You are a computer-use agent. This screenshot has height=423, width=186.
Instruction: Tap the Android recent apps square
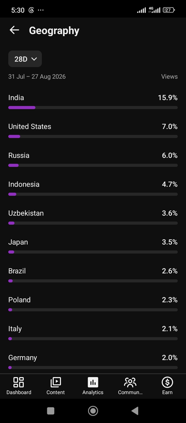tap(51, 411)
